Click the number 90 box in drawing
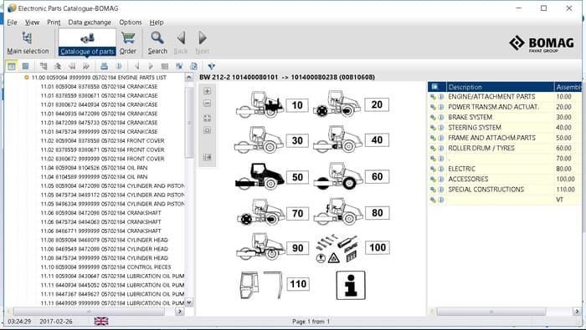 (x=297, y=248)
